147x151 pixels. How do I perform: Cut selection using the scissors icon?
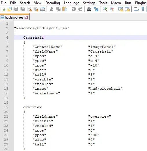(52, 9)
